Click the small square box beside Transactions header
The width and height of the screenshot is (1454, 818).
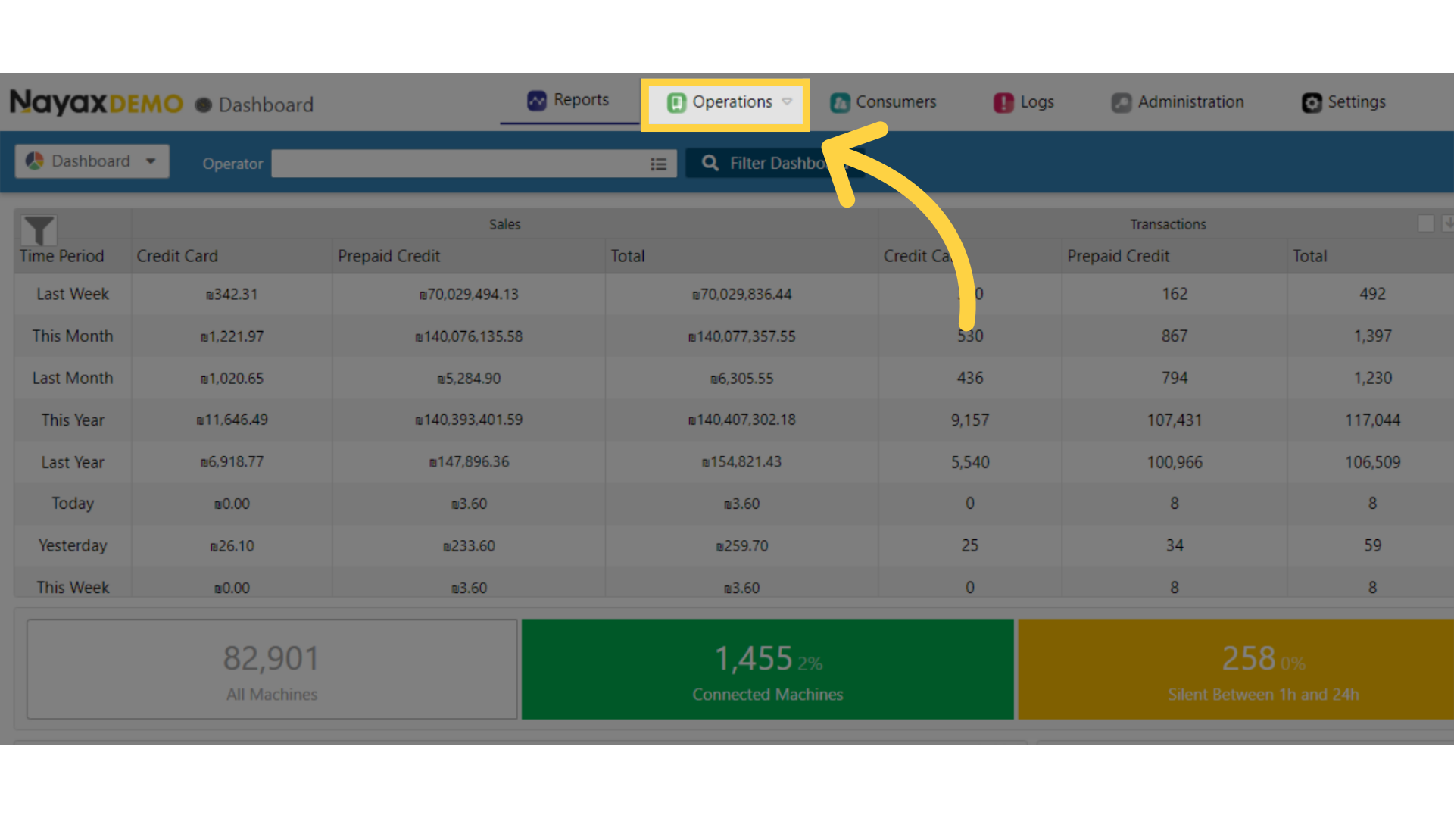[1426, 223]
